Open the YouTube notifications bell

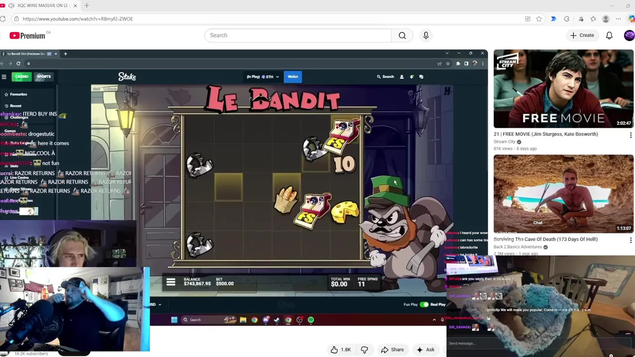[609, 35]
